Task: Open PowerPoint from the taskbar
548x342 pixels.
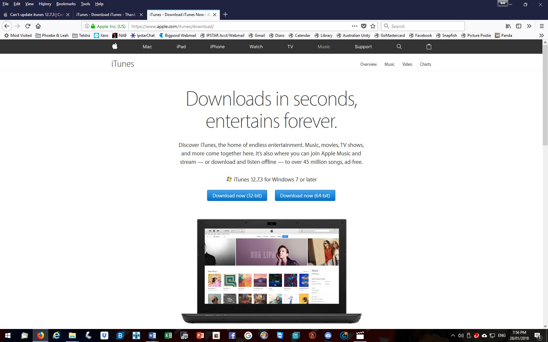Action: (200, 335)
